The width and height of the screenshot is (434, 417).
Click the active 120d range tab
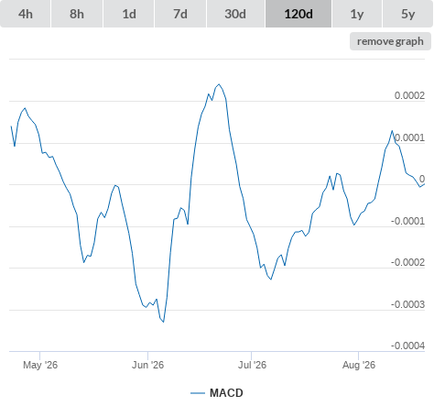tap(298, 14)
